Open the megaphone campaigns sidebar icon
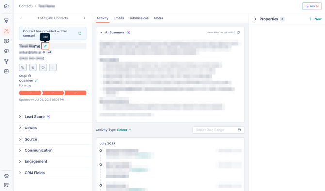This screenshot has height=191, width=325. [x=6, y=51]
